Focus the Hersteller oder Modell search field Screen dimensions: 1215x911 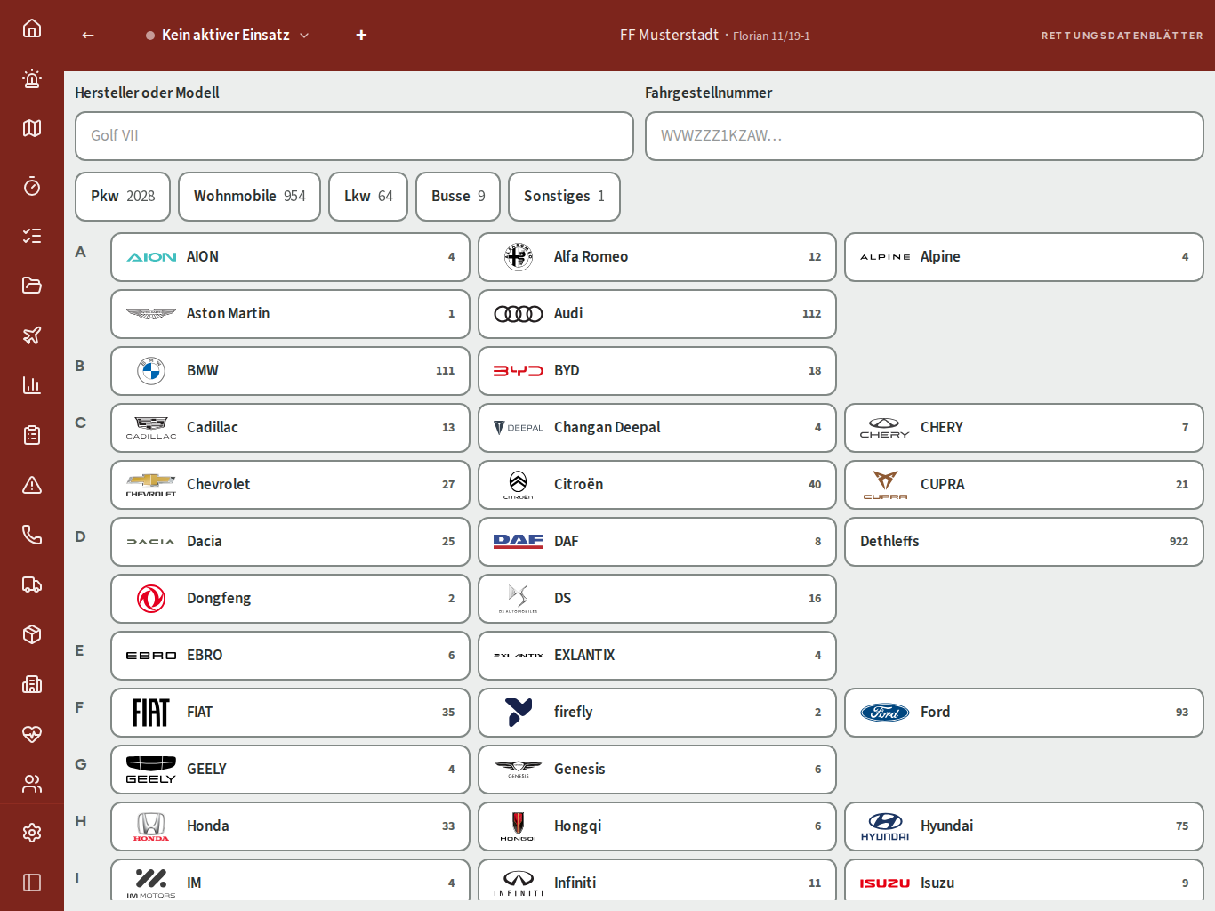coord(354,136)
